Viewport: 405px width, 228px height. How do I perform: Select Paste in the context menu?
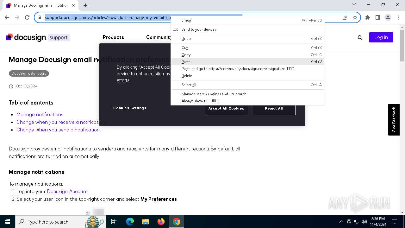[x=248, y=62]
